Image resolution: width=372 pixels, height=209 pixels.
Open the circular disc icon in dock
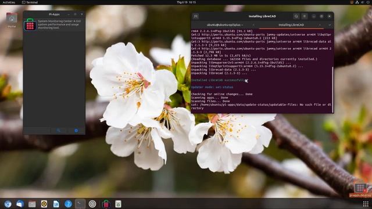click(92, 204)
